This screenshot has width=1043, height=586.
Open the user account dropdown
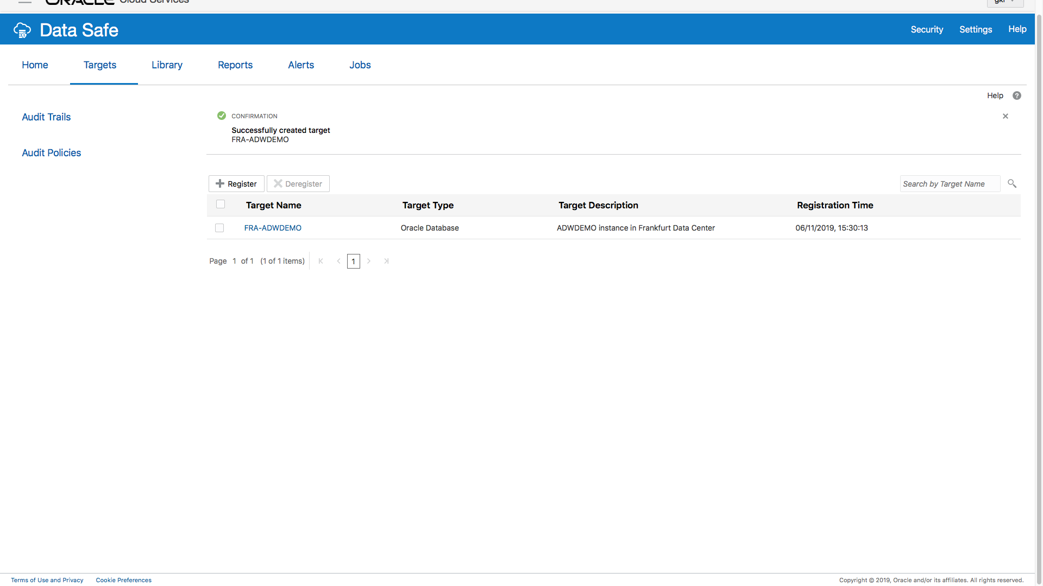[x=1005, y=2]
